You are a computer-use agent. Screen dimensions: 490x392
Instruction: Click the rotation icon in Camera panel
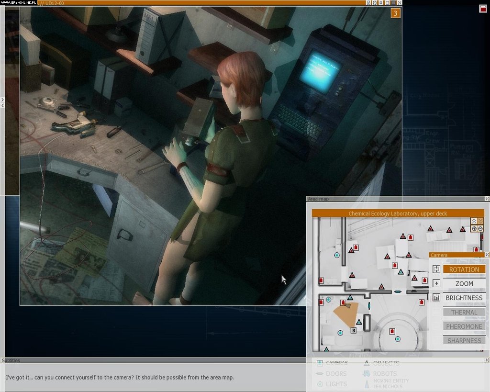(x=436, y=269)
